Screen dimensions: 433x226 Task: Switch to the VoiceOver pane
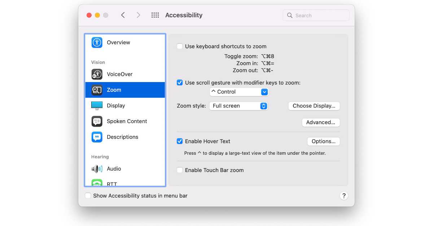pyautogui.click(x=125, y=74)
